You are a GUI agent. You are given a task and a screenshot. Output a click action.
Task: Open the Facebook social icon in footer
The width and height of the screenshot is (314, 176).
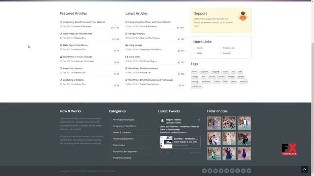click(204, 171)
